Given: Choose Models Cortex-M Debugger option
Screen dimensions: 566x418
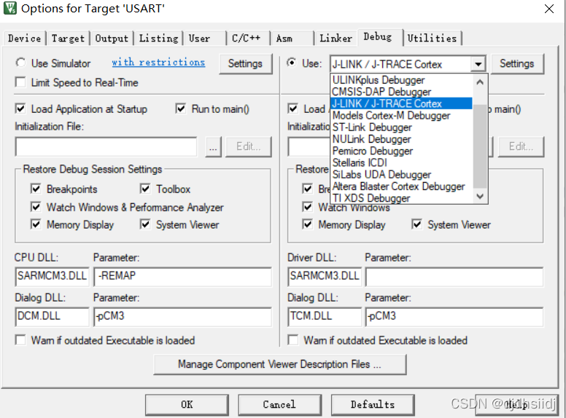Looking at the screenshot, I should [x=401, y=115].
